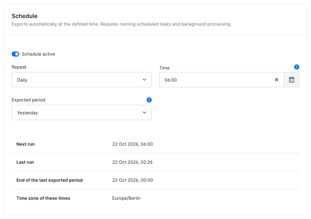The image size is (311, 219).
Task: Click the Schedule heading
Action: [x=25, y=16]
